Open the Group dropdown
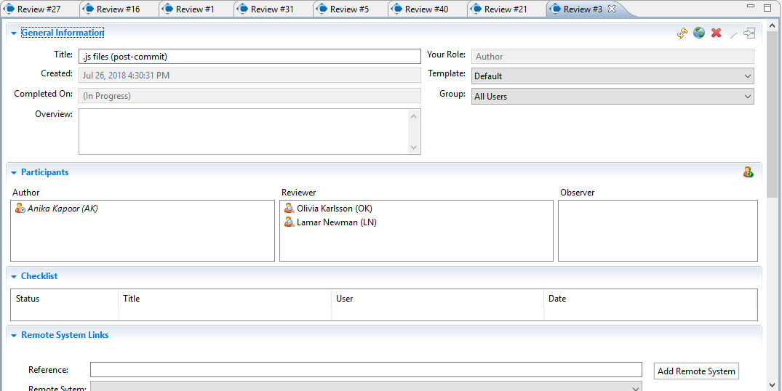782x391 pixels. tap(613, 97)
